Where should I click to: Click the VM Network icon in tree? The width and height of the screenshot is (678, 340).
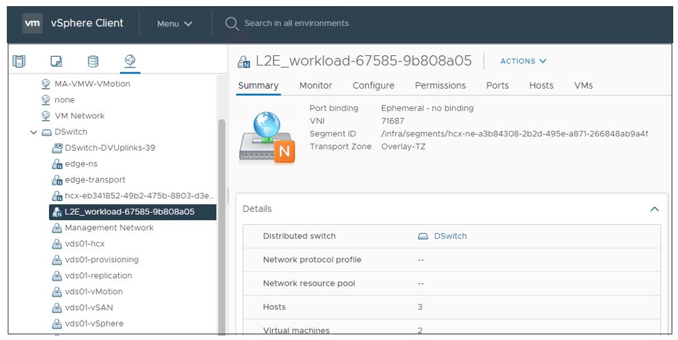46,116
